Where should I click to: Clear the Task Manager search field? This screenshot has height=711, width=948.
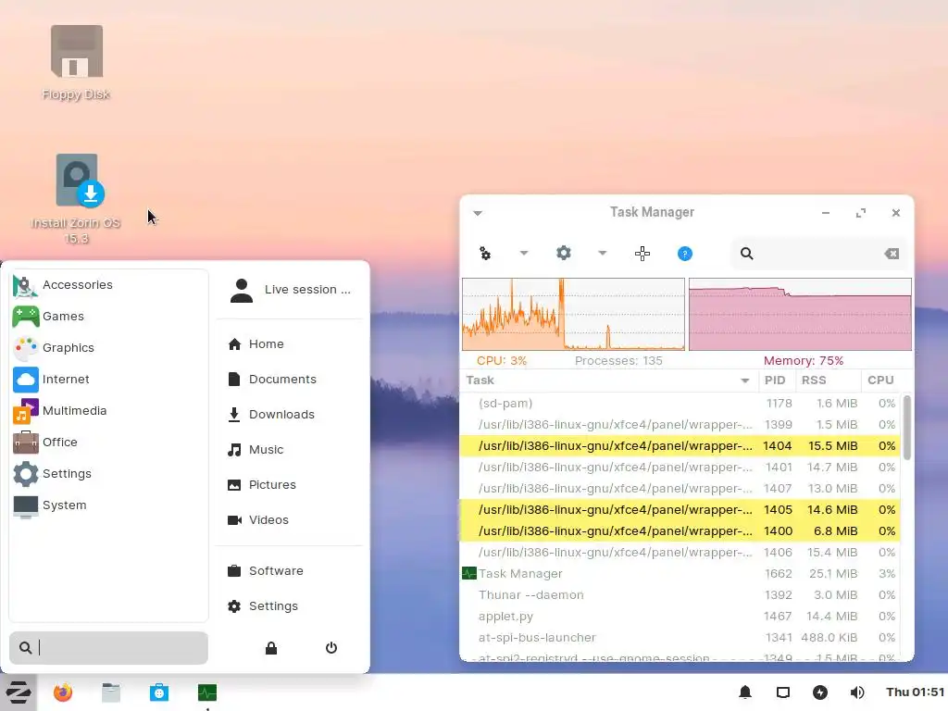[892, 254]
